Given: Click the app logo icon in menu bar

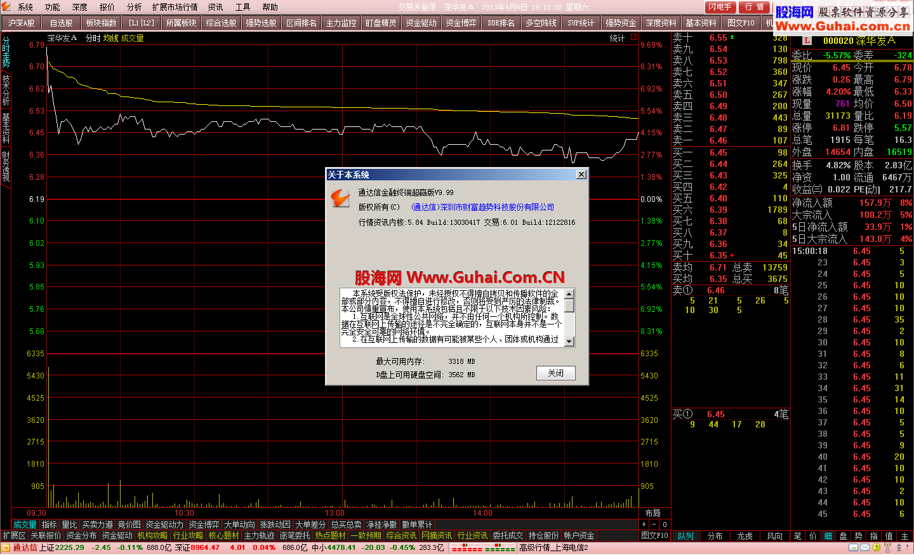Looking at the screenshot, I should pyautogui.click(x=6, y=6).
